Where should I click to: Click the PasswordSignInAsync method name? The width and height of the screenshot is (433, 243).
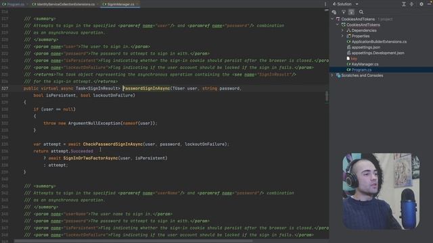pos(146,88)
